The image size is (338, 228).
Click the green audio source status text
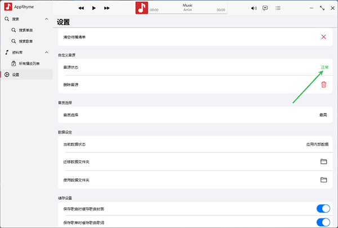[324, 67]
